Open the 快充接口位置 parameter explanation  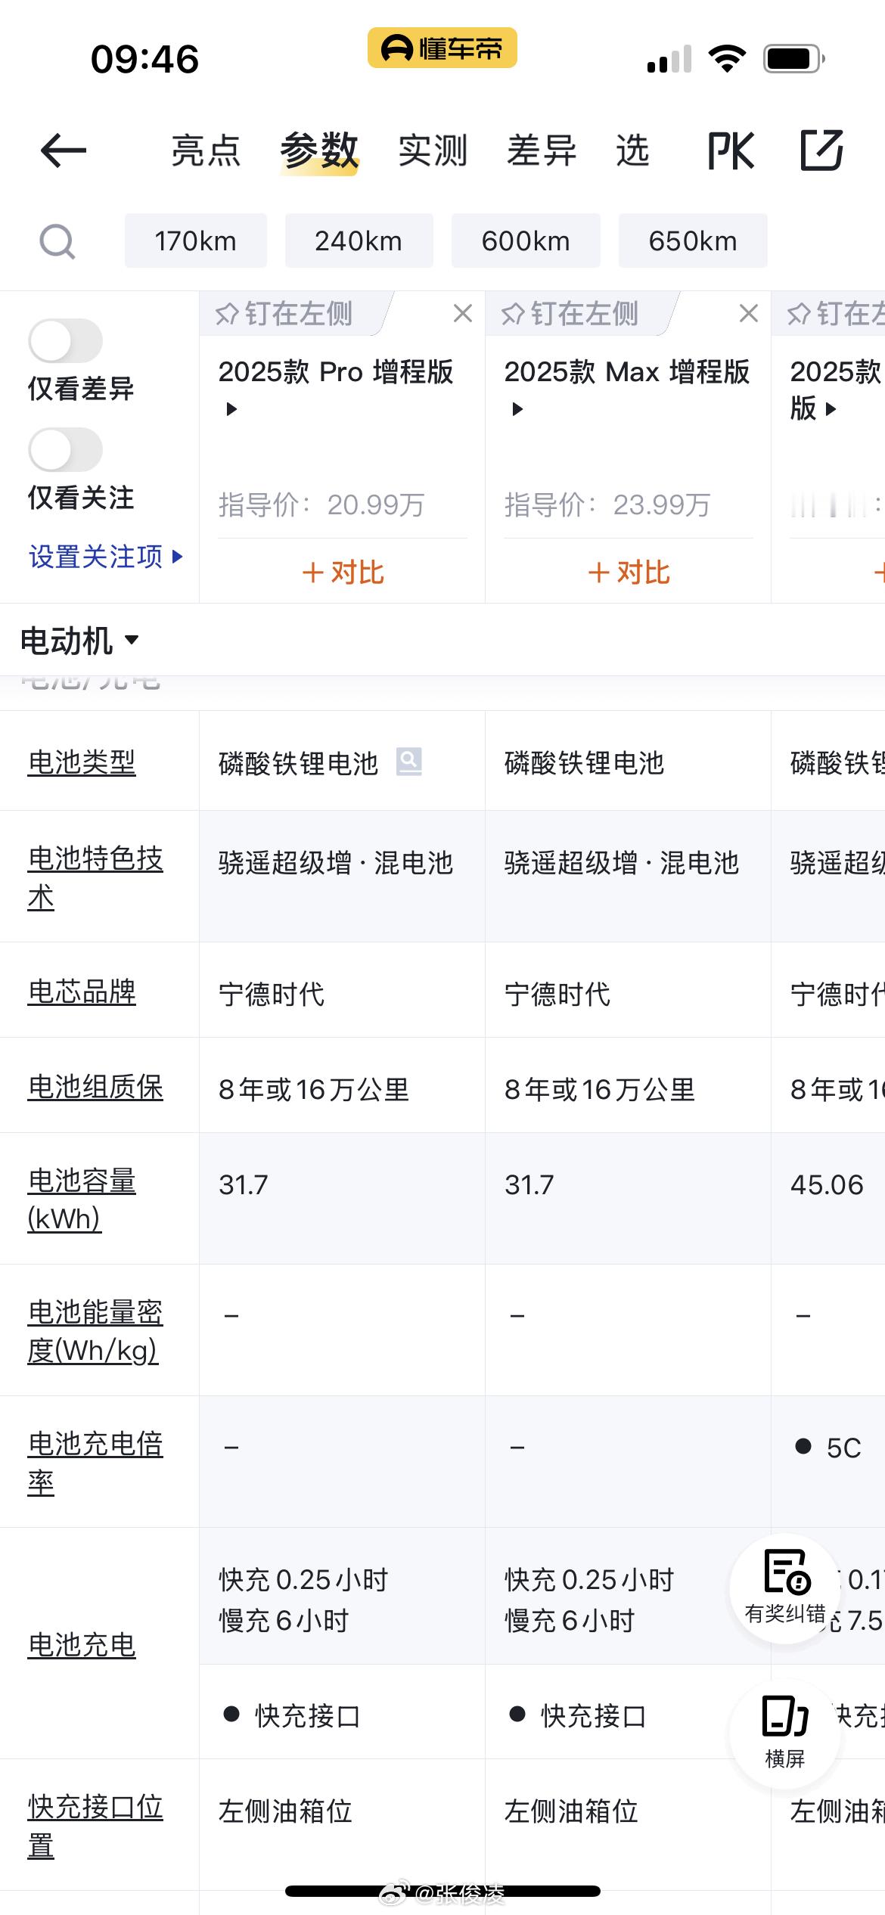point(95,1826)
